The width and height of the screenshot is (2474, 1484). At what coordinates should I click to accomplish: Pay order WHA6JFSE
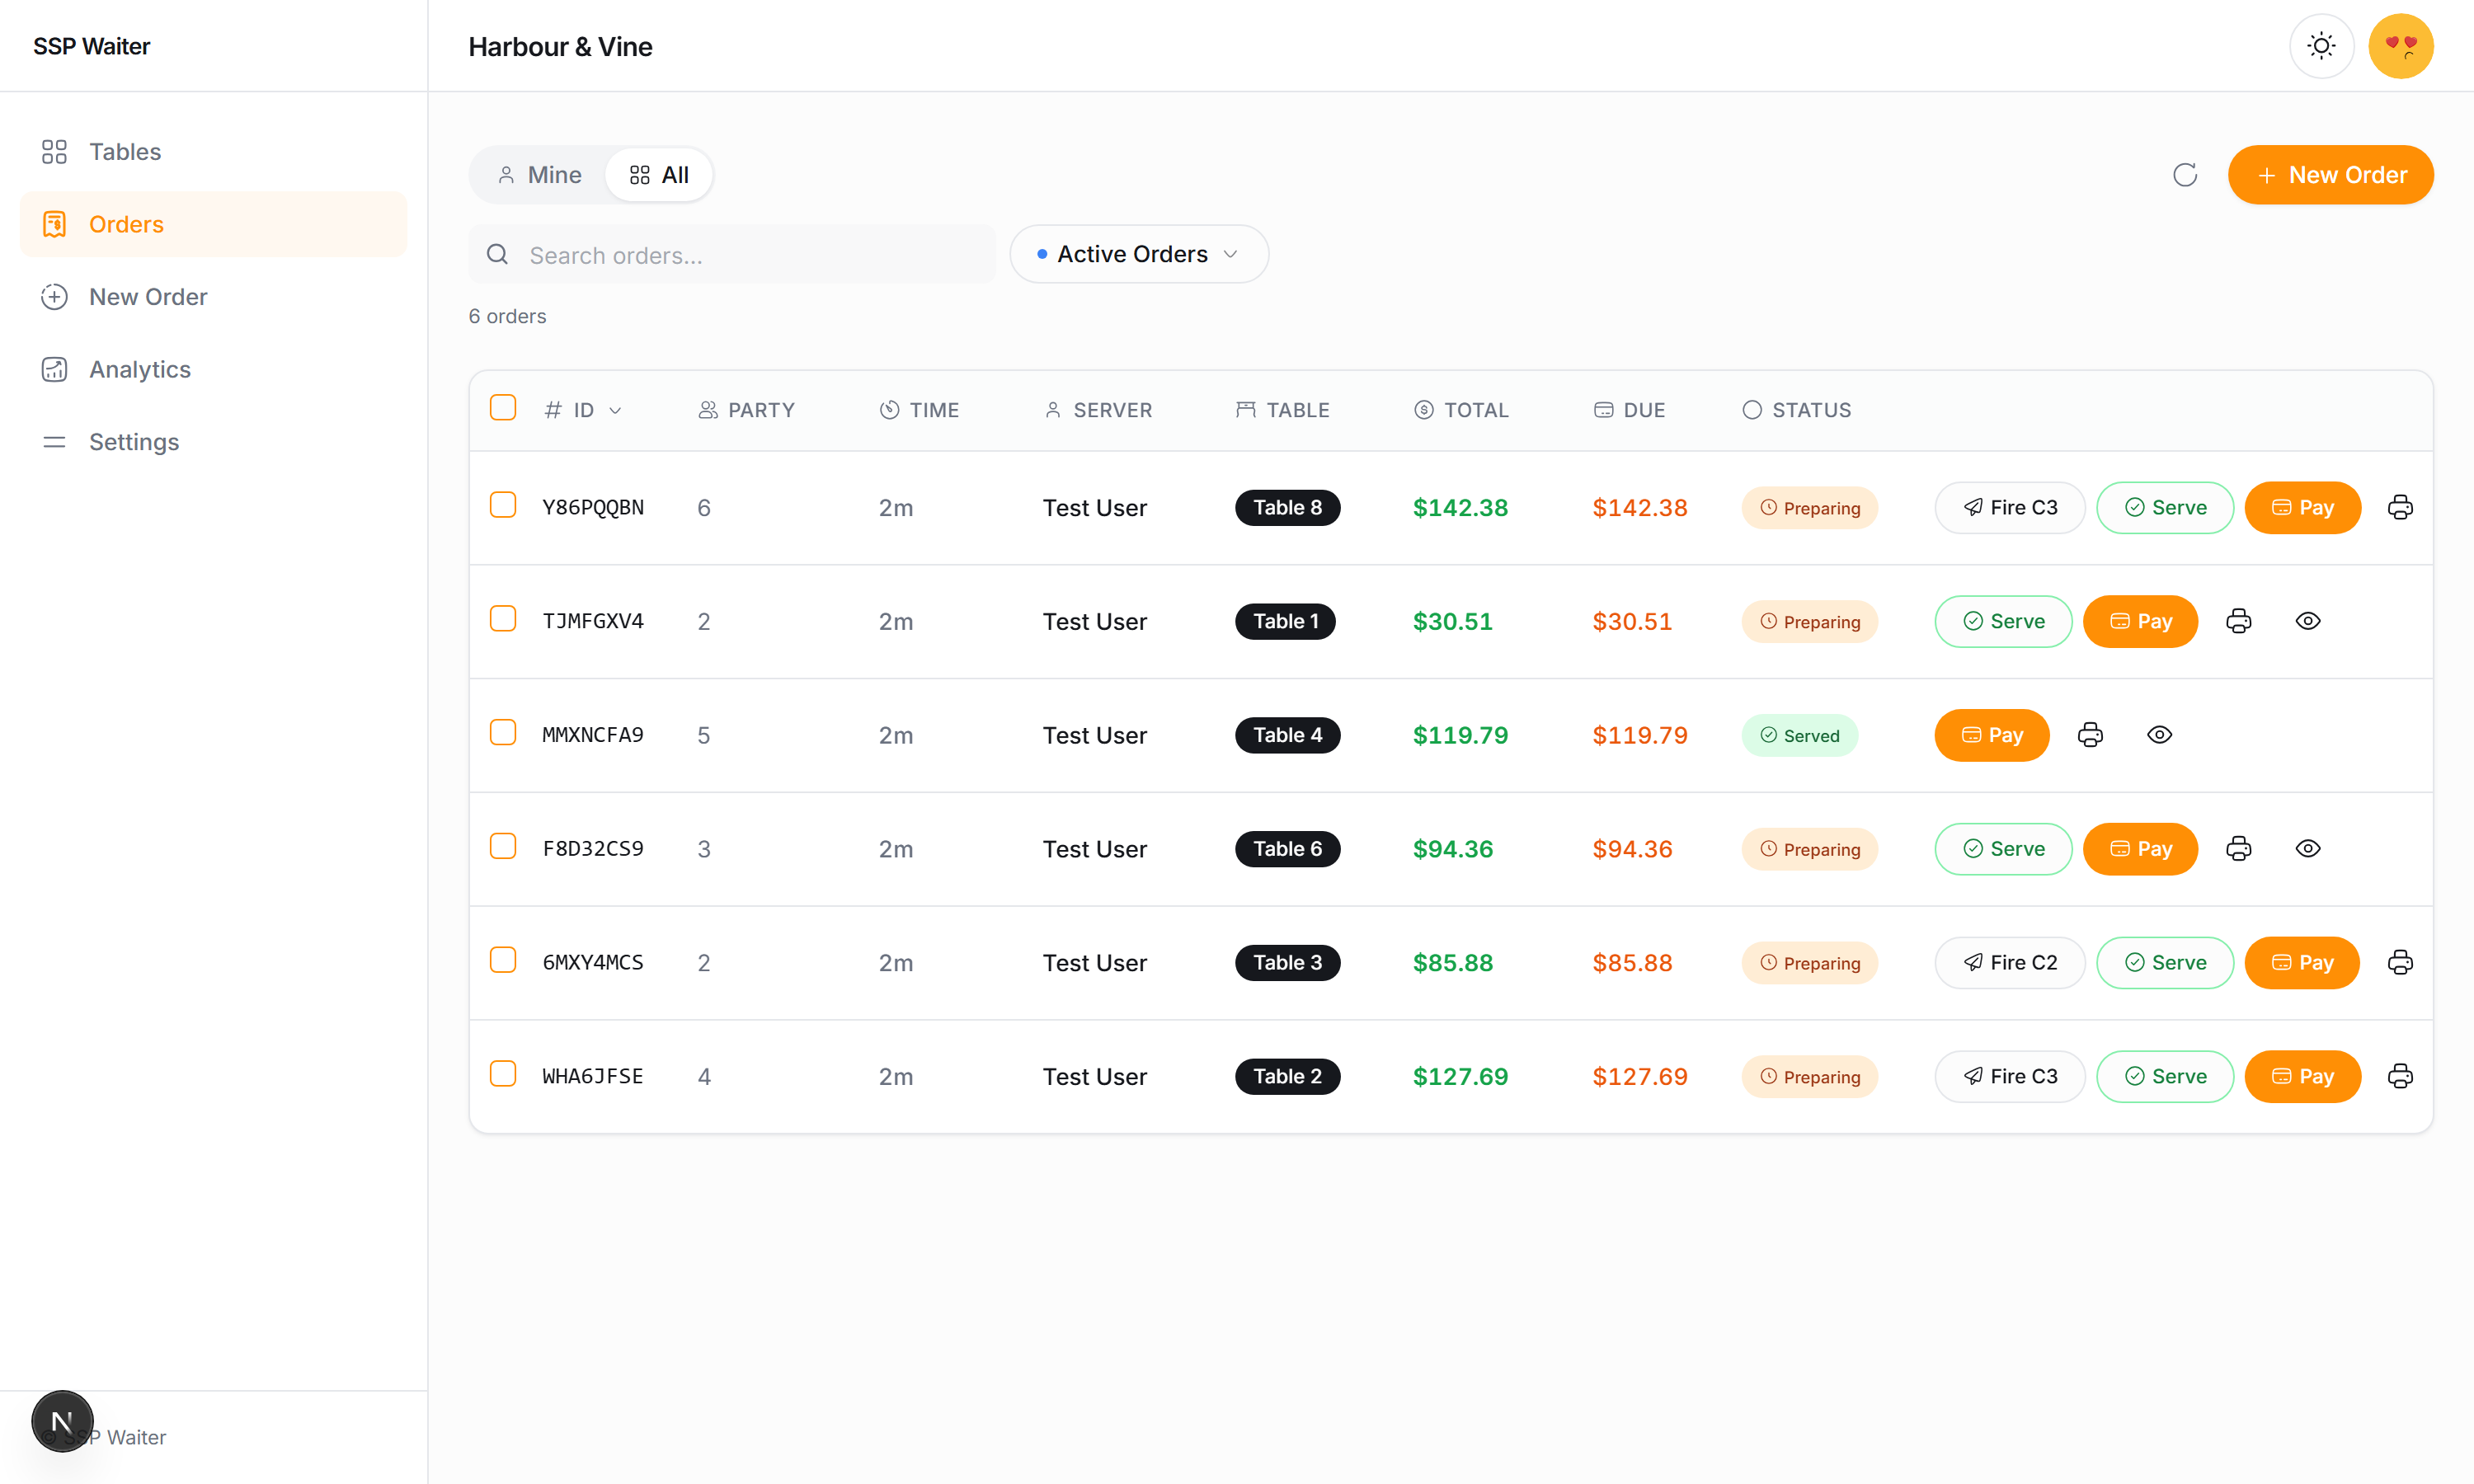[2302, 1076]
